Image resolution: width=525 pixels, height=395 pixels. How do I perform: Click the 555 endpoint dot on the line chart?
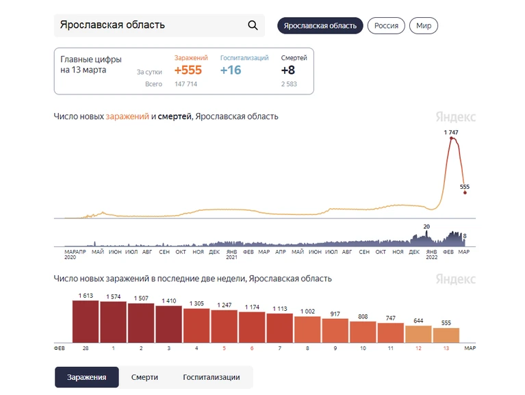(465, 192)
